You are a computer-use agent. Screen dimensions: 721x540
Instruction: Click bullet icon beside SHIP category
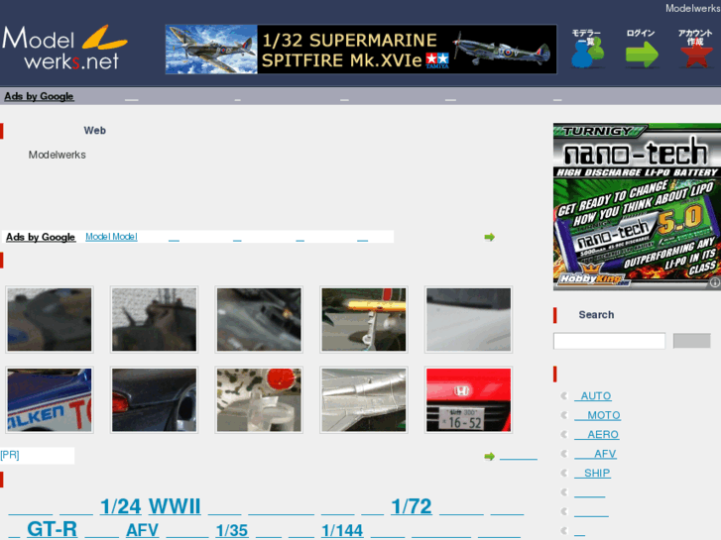[564, 474]
